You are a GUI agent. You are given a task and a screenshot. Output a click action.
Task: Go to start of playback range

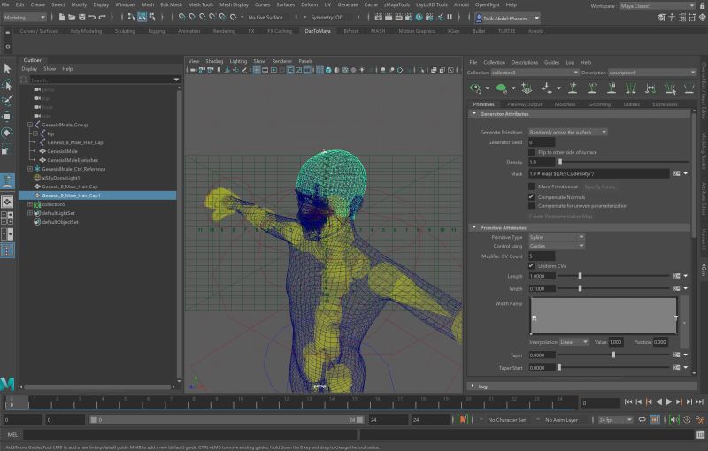point(628,401)
